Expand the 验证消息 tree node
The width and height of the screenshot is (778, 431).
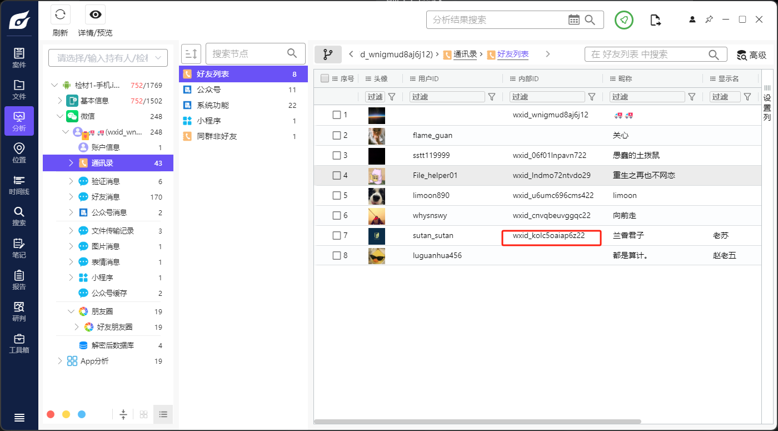tap(71, 181)
